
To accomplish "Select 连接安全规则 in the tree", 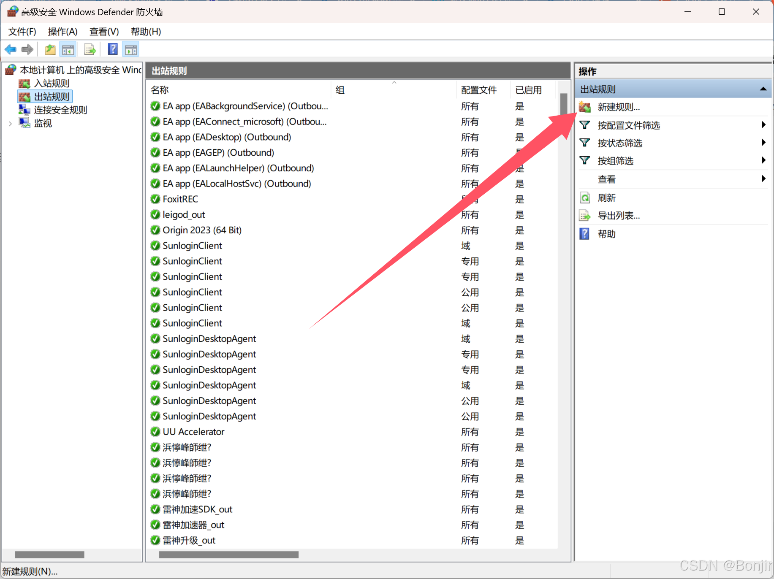I will [60, 110].
